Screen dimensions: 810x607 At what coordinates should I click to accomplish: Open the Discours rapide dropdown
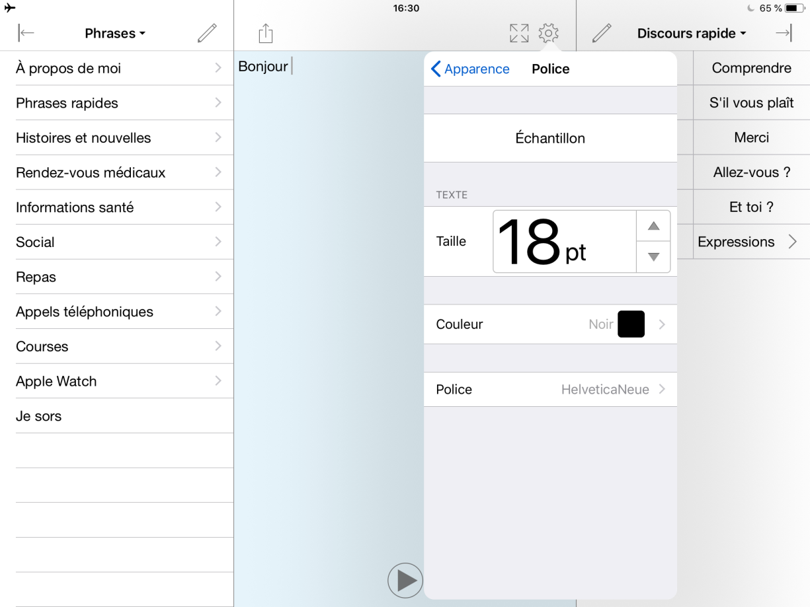click(x=692, y=33)
